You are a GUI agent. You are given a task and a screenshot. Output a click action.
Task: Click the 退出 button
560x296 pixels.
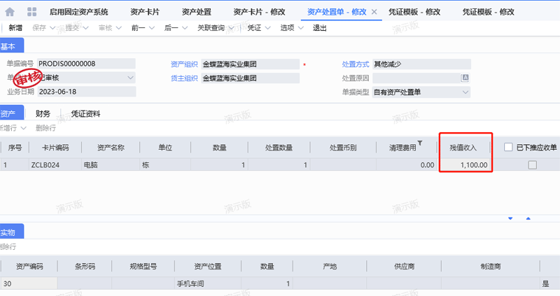click(319, 28)
